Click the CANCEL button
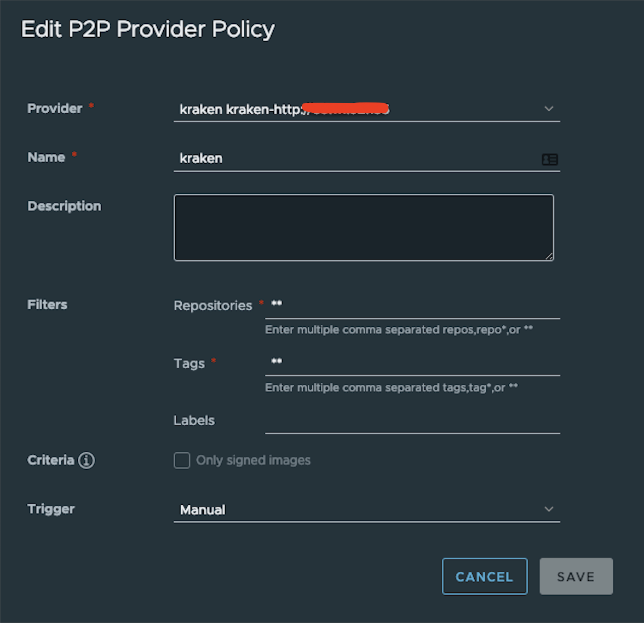 [x=484, y=576]
